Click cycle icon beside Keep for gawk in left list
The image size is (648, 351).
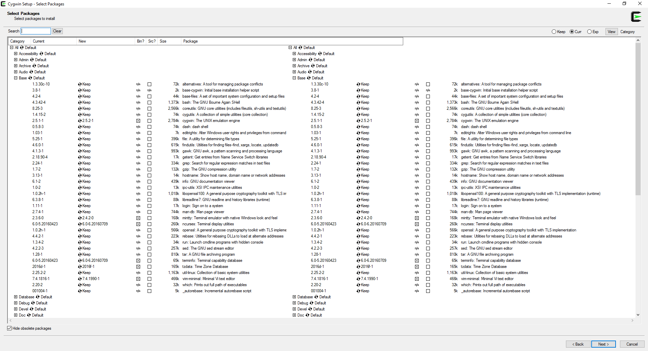coord(80,151)
